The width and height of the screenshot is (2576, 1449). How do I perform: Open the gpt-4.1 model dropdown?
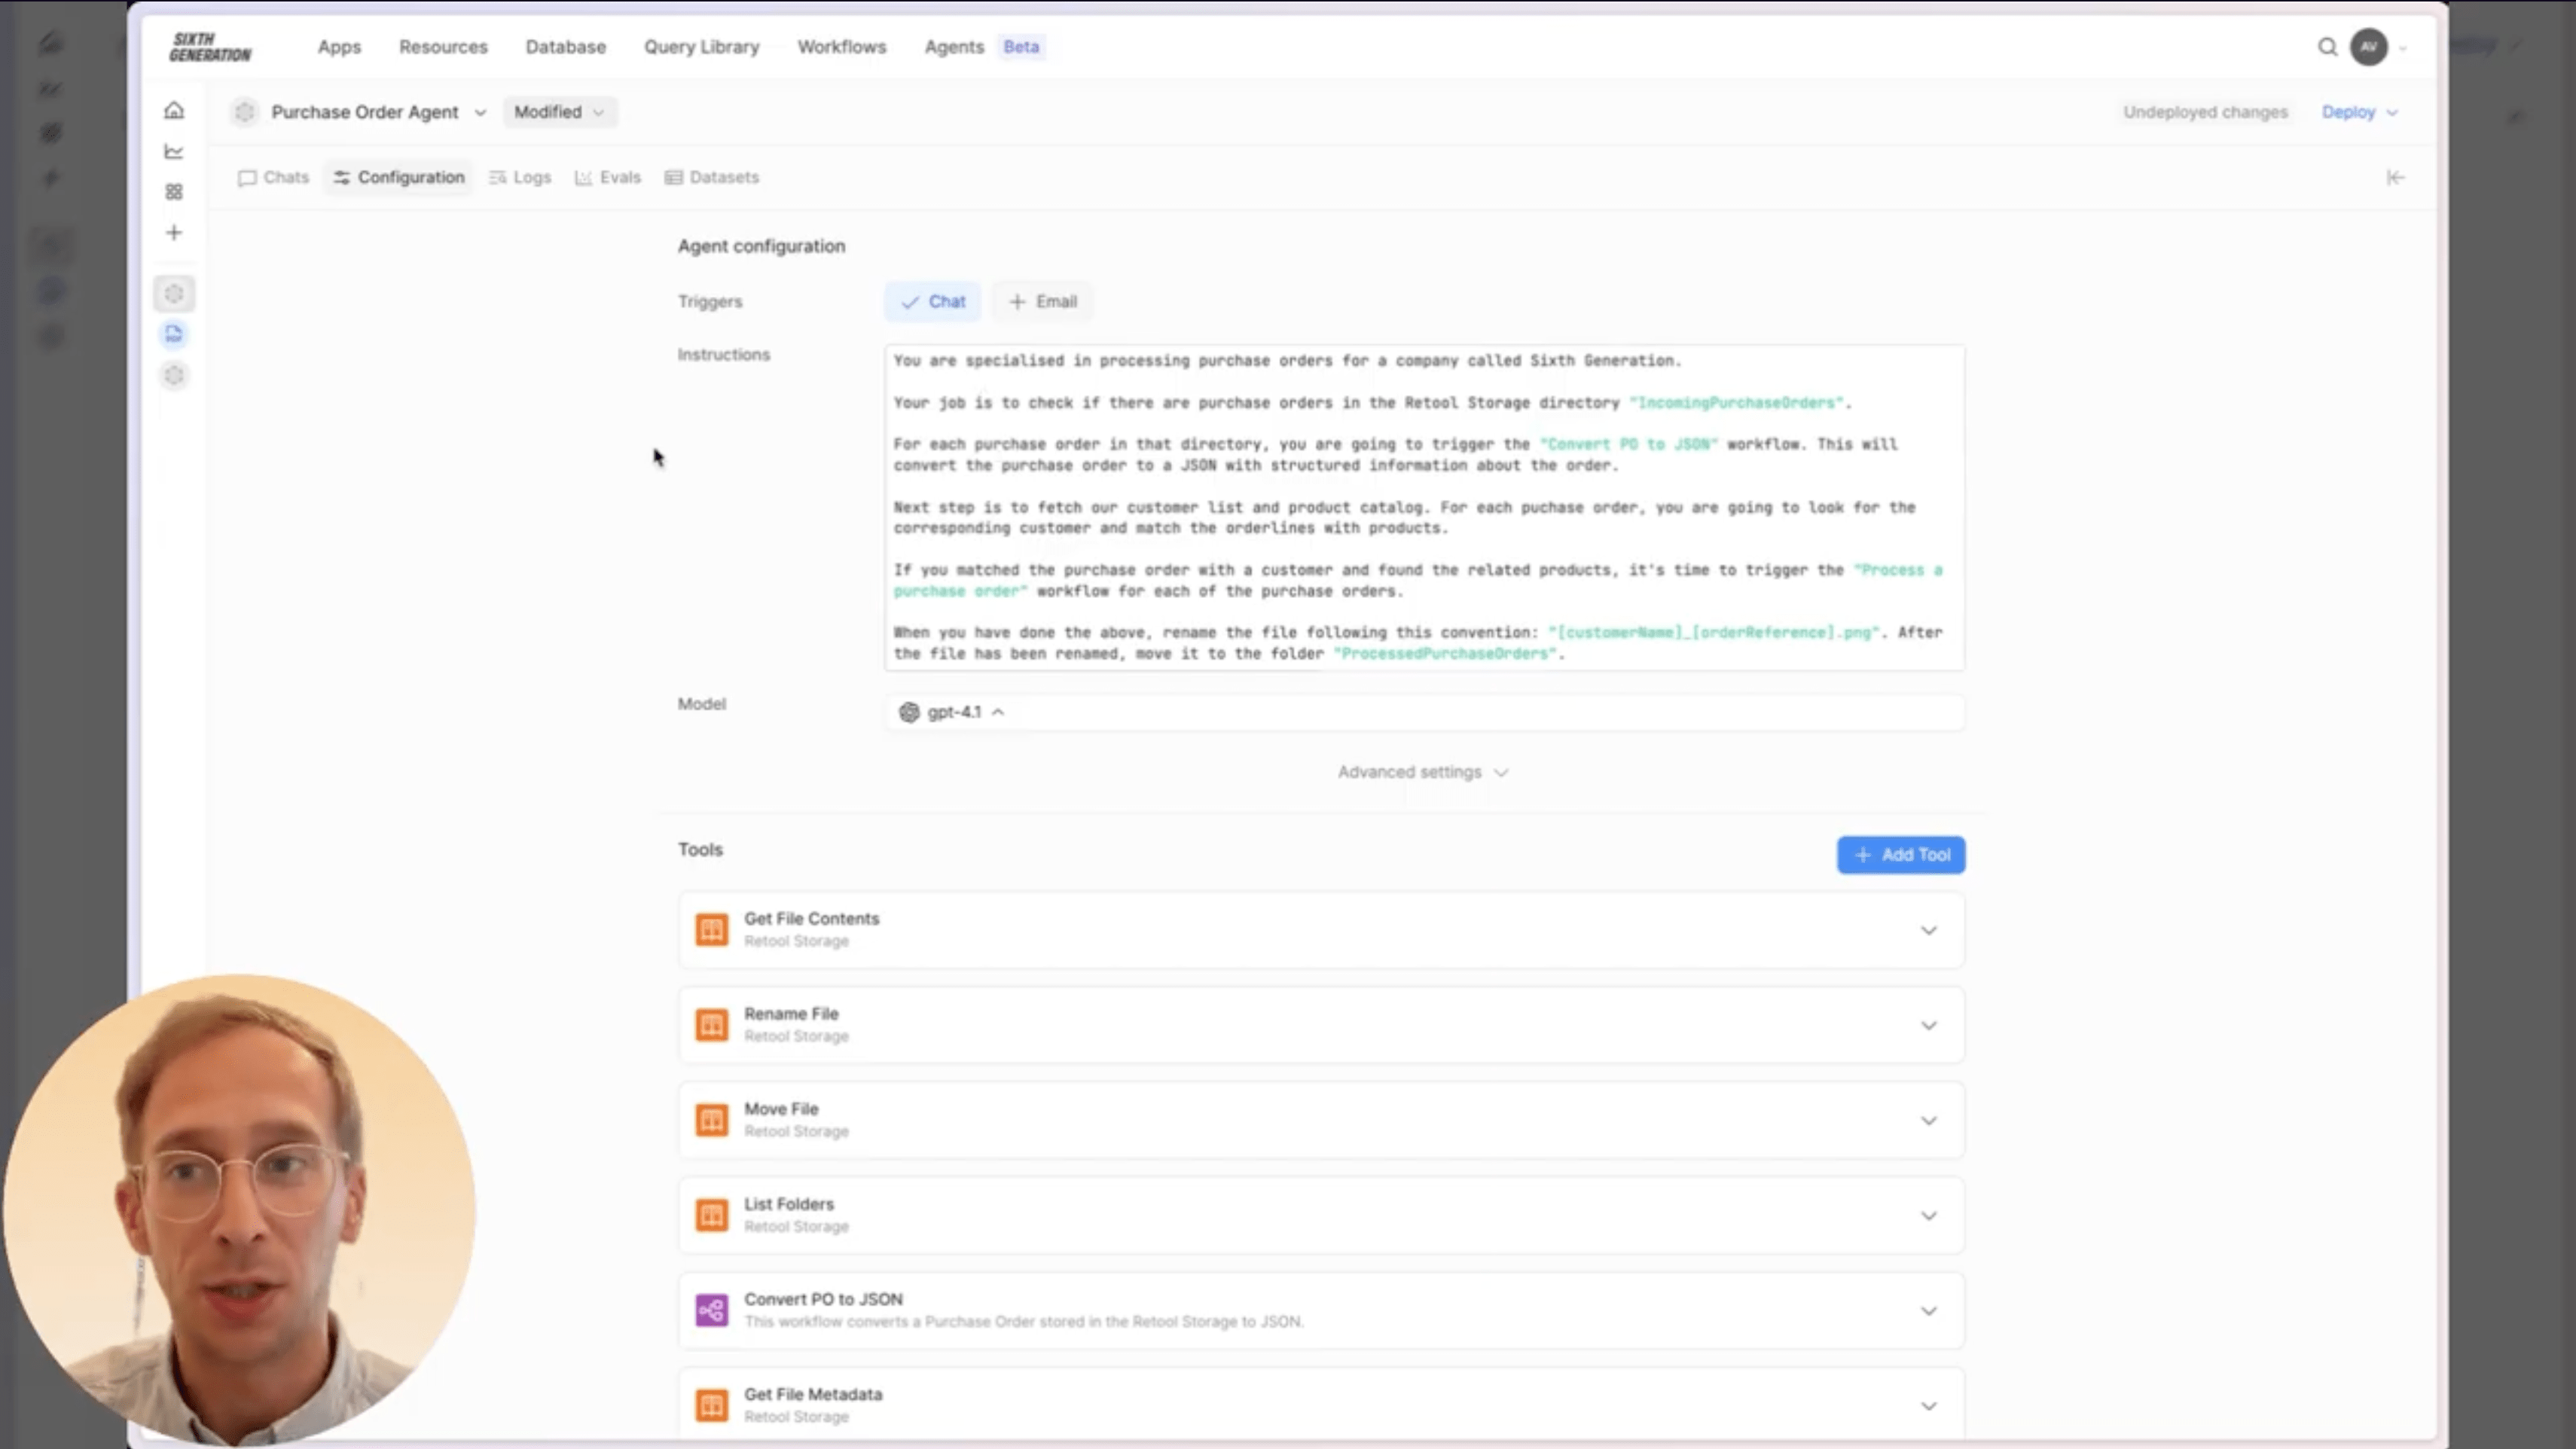click(953, 712)
